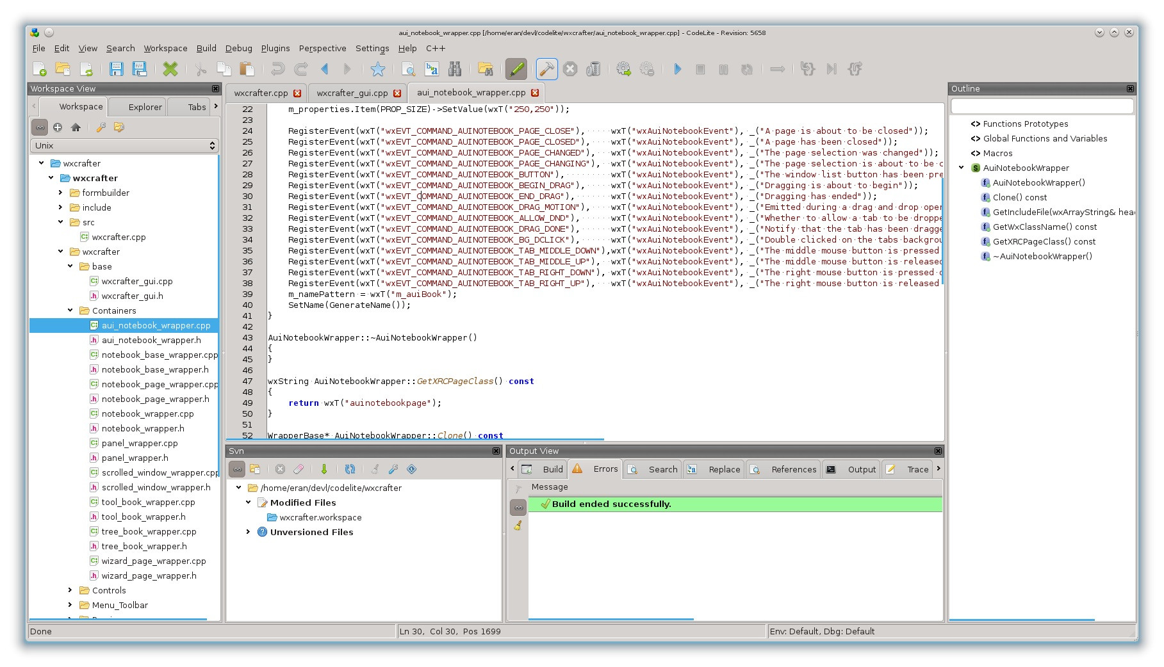Expand Unversioned Files in Svn
The width and height of the screenshot is (1164, 667).
pos(249,532)
